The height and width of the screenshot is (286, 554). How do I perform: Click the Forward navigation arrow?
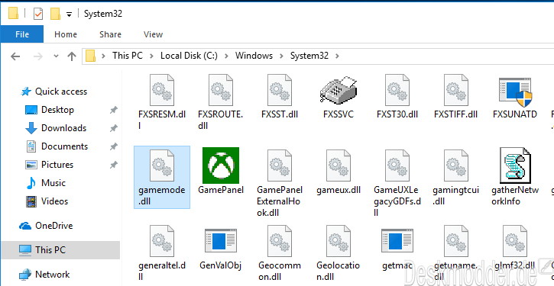pyautogui.click(x=37, y=56)
